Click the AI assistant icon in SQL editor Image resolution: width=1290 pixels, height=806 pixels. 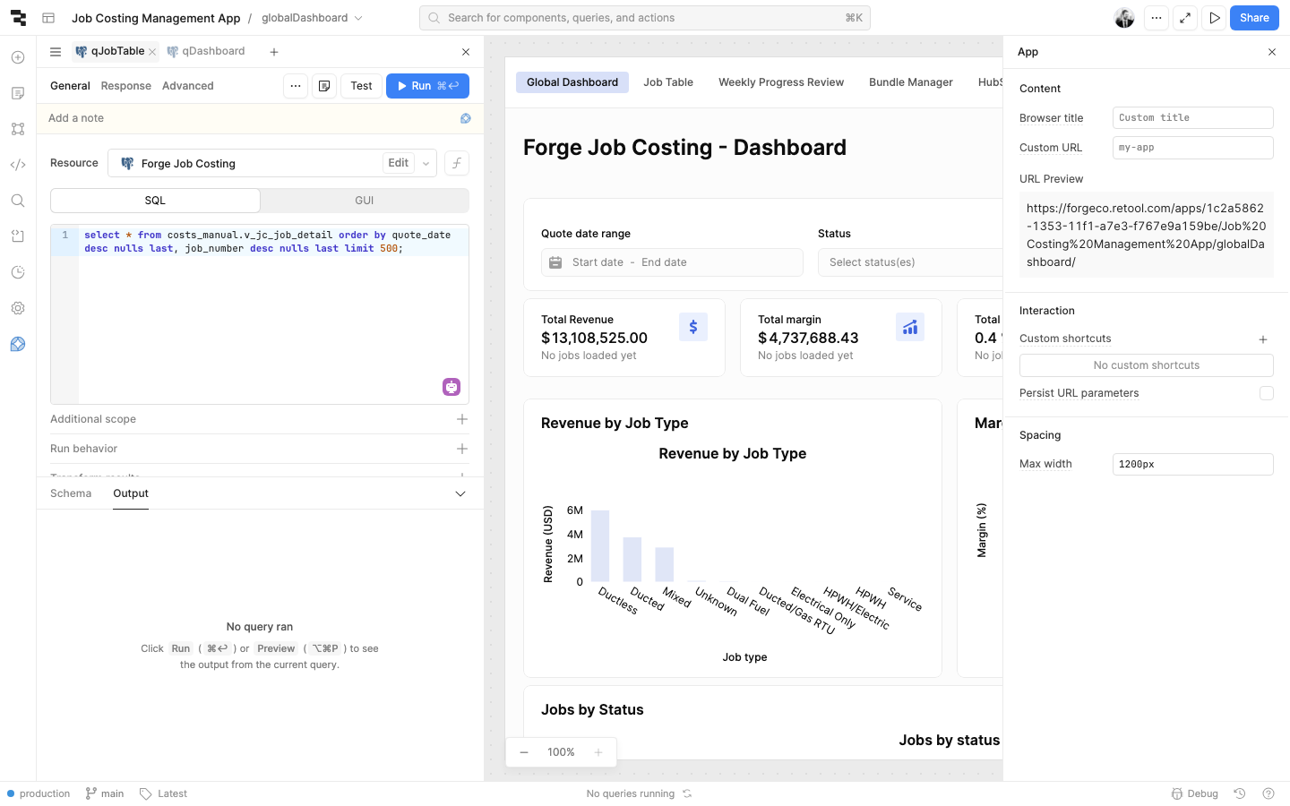click(x=451, y=387)
